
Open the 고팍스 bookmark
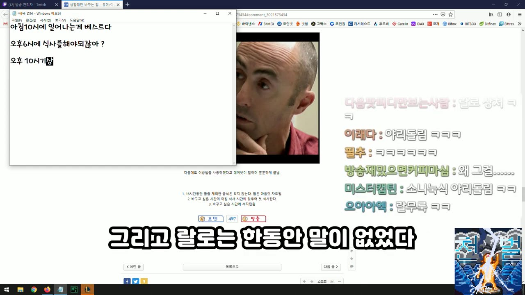pyautogui.click(x=319, y=24)
